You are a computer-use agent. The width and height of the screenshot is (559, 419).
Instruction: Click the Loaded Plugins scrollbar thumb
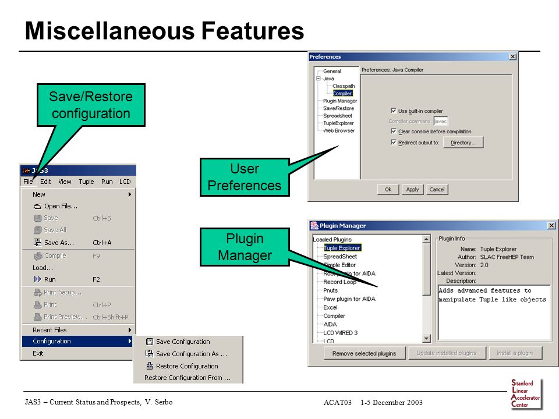(x=426, y=269)
